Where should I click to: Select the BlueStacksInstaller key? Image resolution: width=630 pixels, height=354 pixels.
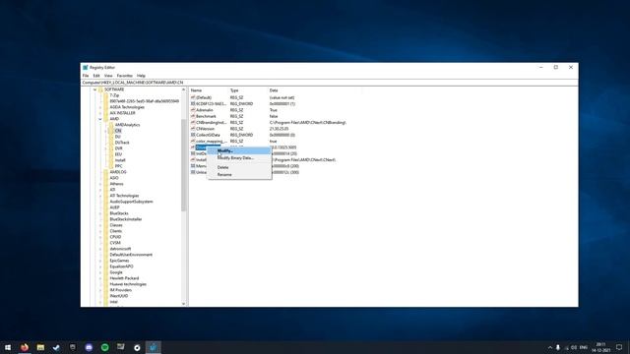[x=126, y=219]
